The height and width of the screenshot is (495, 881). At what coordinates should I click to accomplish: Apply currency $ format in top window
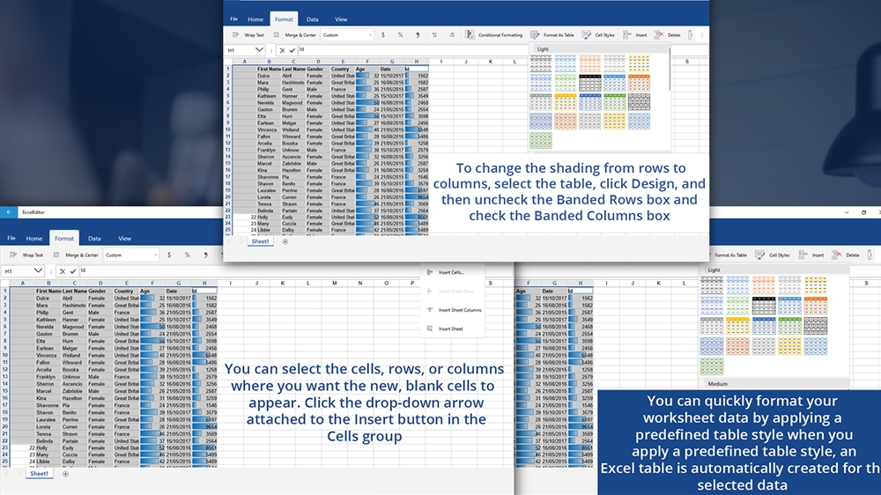(383, 35)
